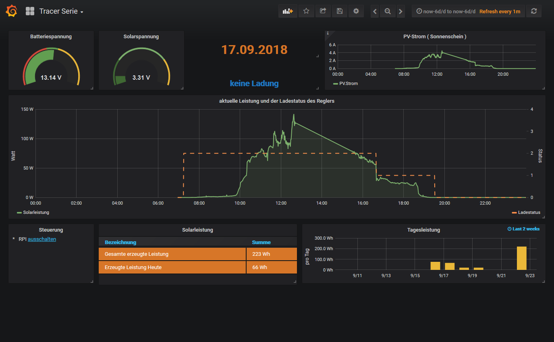Zoom out the time range
Screen dimensions: 554x342
tap(388, 12)
